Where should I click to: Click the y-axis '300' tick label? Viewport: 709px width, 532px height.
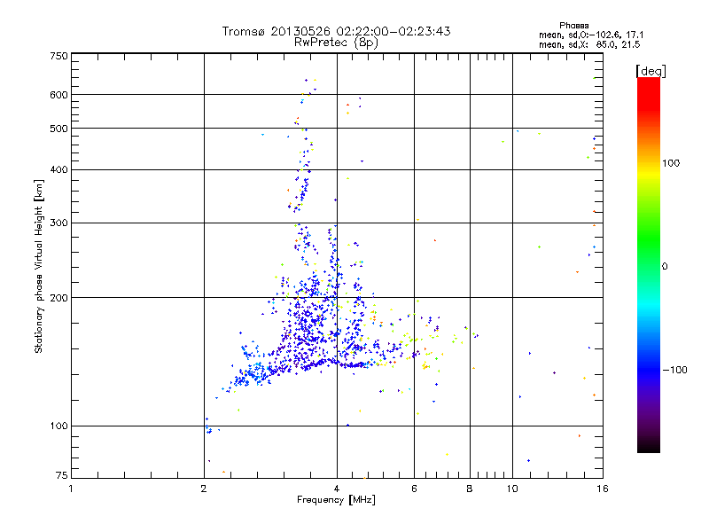point(58,223)
